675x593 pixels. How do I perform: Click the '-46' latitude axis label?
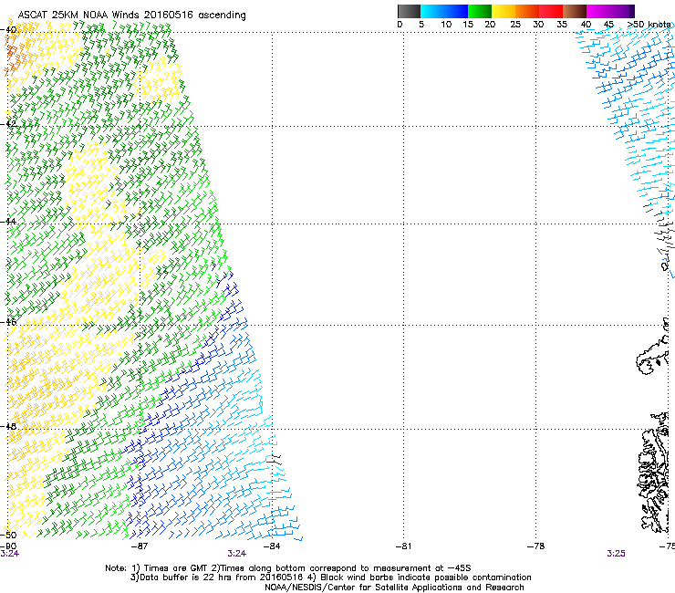click(8, 322)
